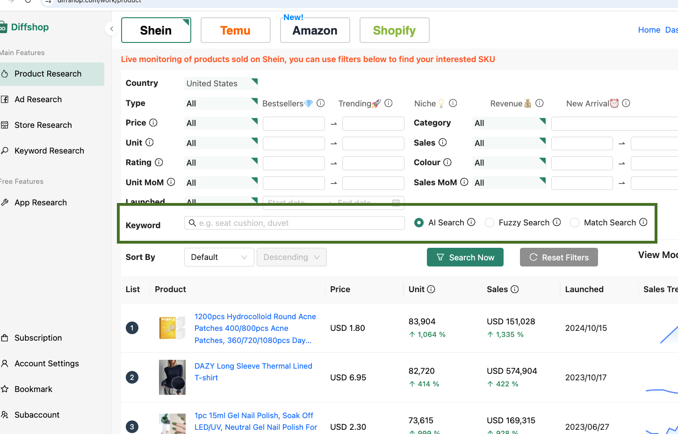
Task: Switch to the Temu marketplace tab
Action: tap(235, 30)
